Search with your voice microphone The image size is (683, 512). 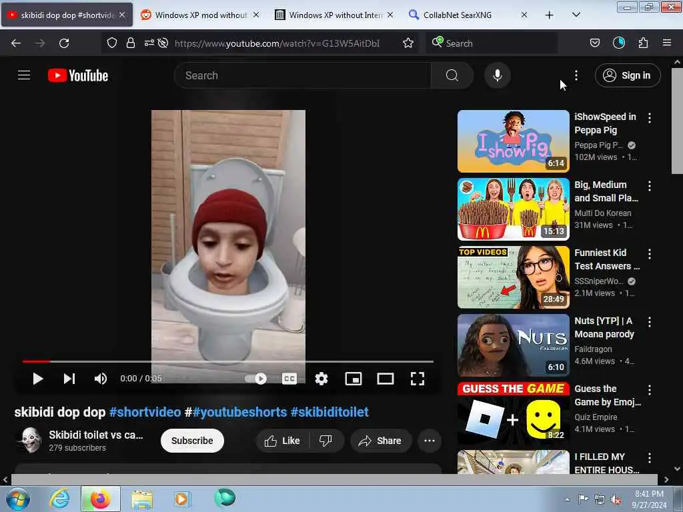[498, 75]
